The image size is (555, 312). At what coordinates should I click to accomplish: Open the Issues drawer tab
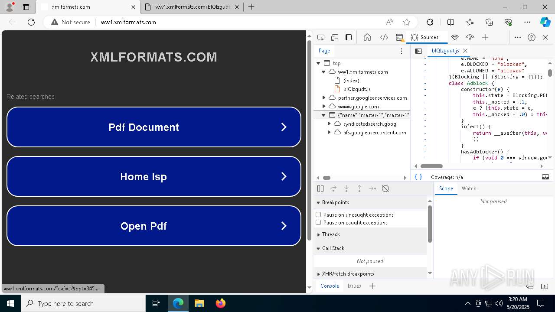pos(354,286)
